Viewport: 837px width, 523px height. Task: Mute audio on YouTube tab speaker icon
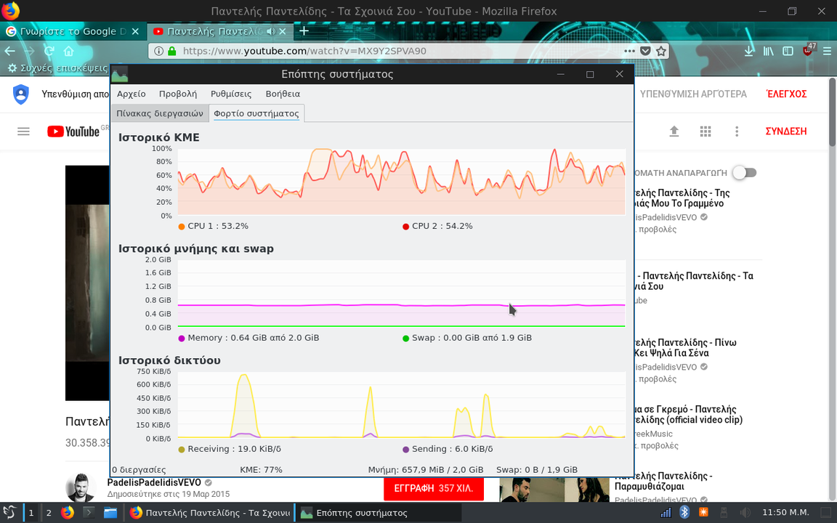[x=271, y=31]
